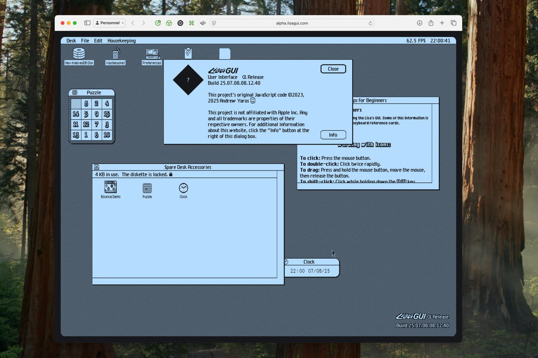Click the "62.5 FPS" counter in the menu bar
538x358 pixels.
click(416, 41)
